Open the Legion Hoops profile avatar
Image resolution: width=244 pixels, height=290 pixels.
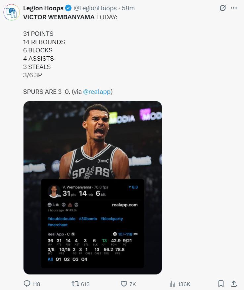point(12,12)
